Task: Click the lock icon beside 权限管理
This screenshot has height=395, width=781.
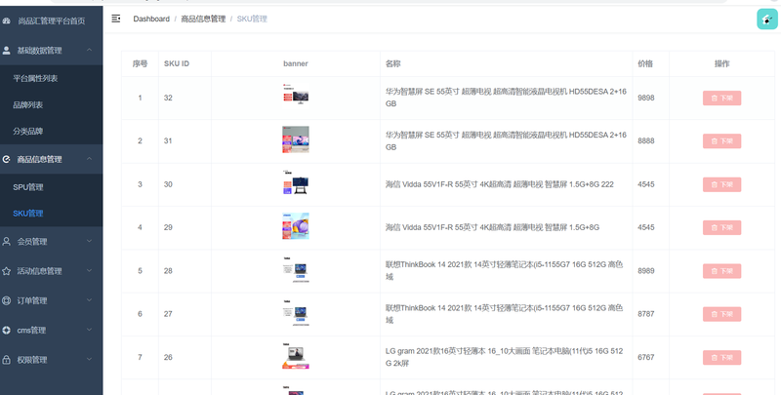Action: pyautogui.click(x=7, y=360)
